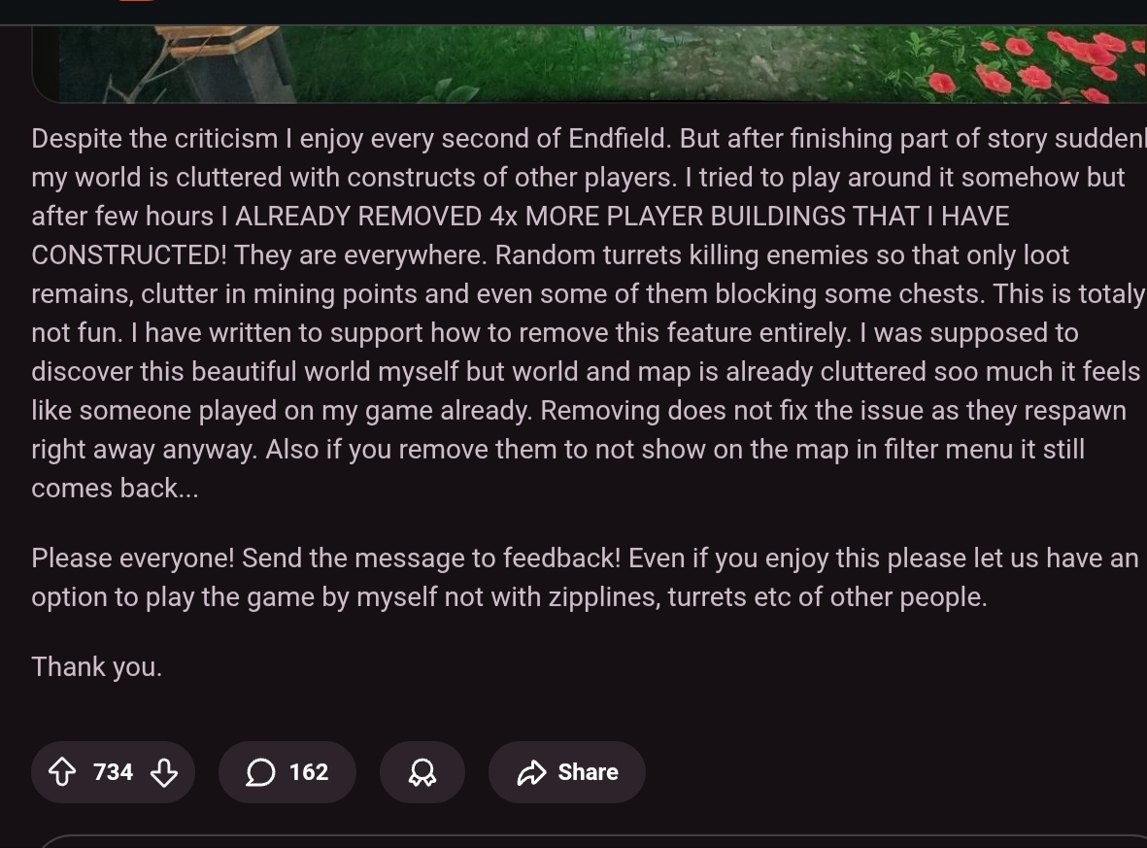
Task: Give an award using the ribbon icon
Action: pyautogui.click(x=422, y=772)
